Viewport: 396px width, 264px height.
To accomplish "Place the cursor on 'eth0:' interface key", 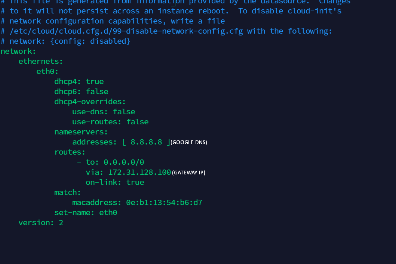I will [47, 71].
